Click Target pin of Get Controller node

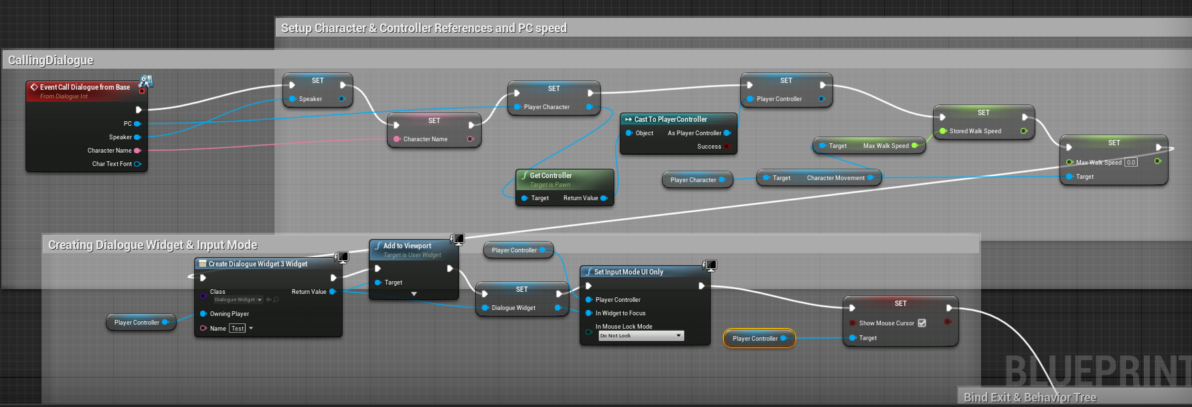525,198
